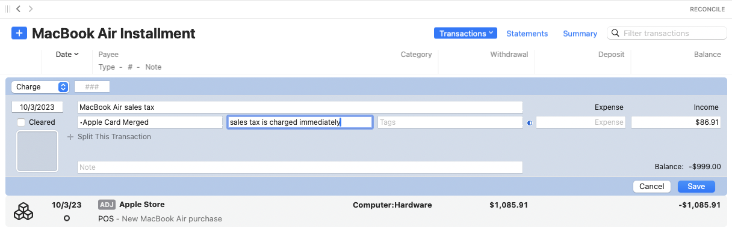Screen dimensions: 732x231
Task: Click the Deposit column header
Action: pyautogui.click(x=611, y=55)
